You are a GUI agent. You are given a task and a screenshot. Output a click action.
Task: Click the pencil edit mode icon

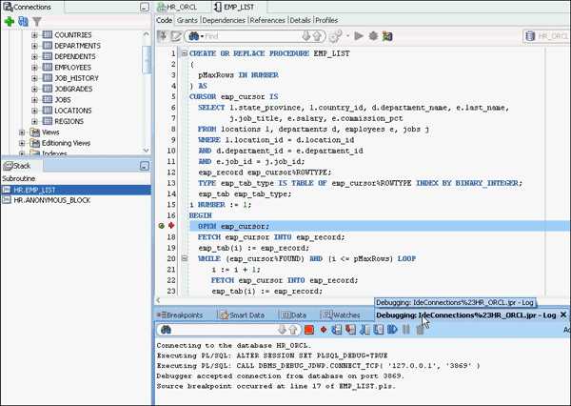point(176,36)
